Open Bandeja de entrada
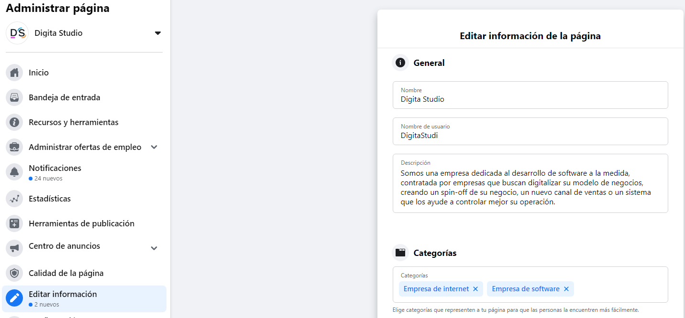Screen dimensions: 685x318 coord(84,97)
